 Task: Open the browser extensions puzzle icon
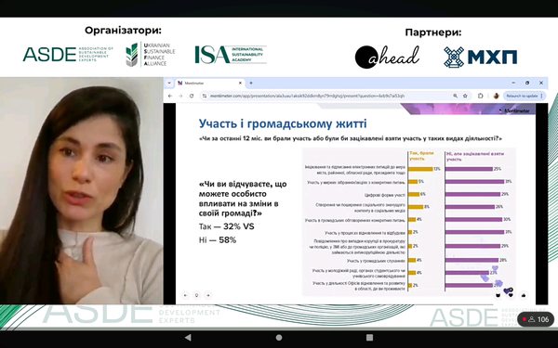480,96
